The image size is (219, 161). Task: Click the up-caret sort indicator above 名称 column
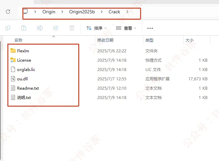point(53,36)
